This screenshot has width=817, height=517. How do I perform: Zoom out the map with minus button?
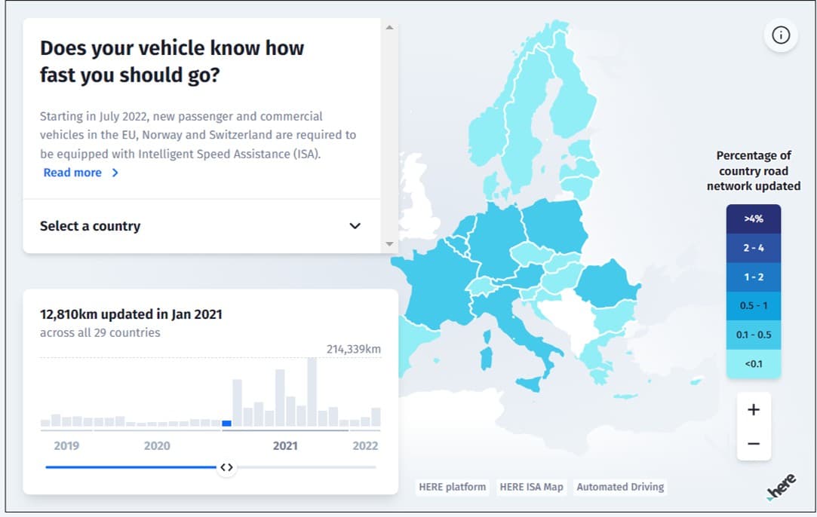[754, 444]
